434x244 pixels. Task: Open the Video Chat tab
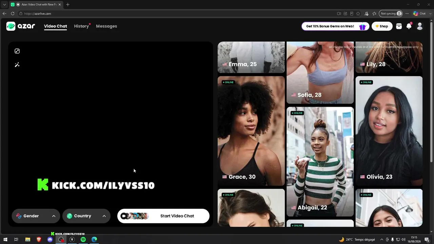56,26
